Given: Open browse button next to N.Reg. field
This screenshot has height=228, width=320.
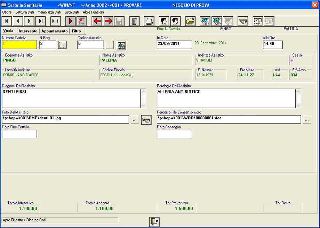Looking at the screenshot, I should pyautogui.click(x=62, y=45).
